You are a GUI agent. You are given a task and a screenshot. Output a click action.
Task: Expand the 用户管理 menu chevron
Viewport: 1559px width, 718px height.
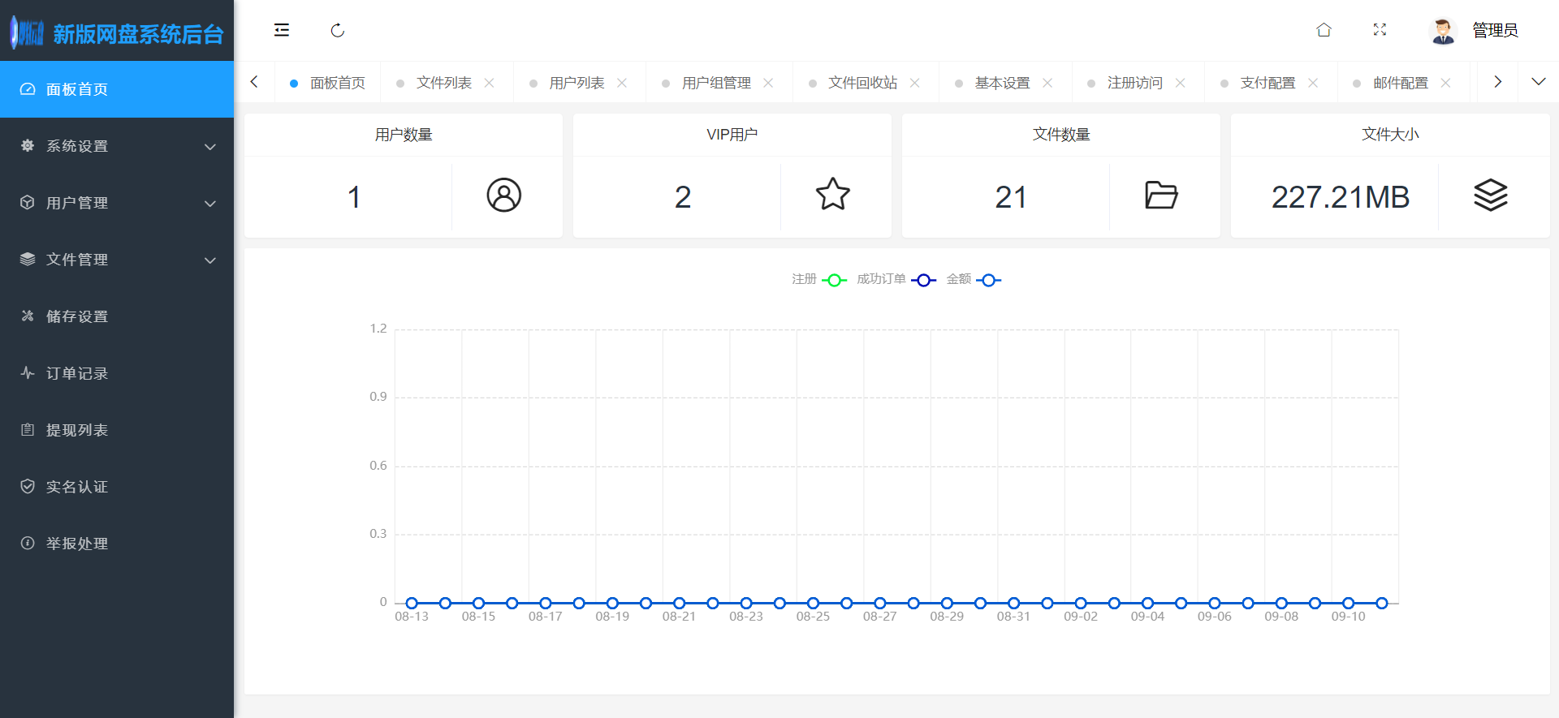[x=210, y=204]
